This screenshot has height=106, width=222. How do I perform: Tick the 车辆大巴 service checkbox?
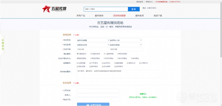click(x=140, y=63)
